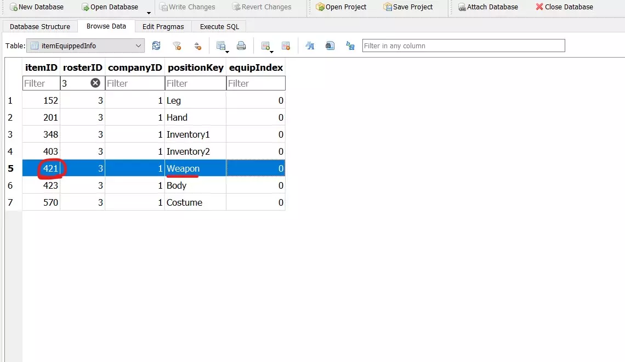Click Close Database toolbar button

[564, 7]
